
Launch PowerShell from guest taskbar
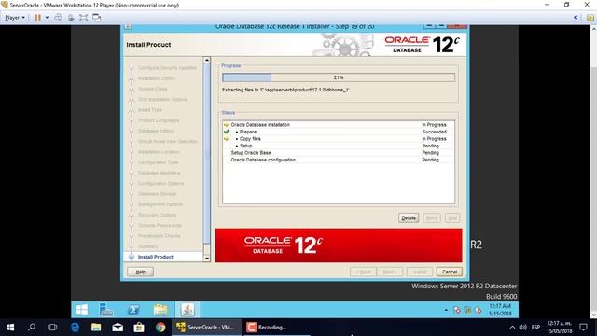pos(133,310)
